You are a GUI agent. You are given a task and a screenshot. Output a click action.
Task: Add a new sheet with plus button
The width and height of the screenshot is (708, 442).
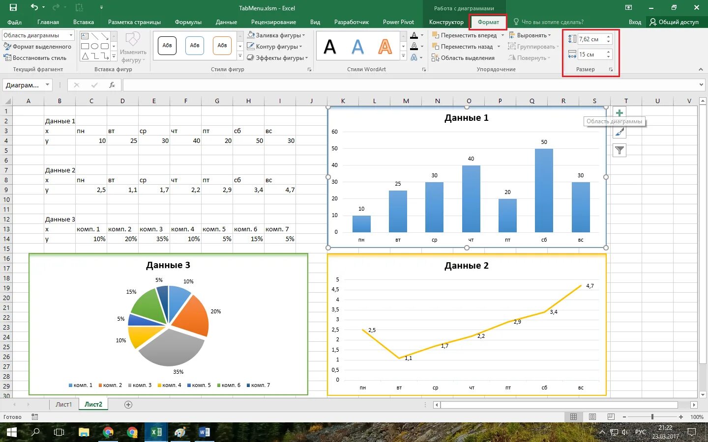pos(128,405)
